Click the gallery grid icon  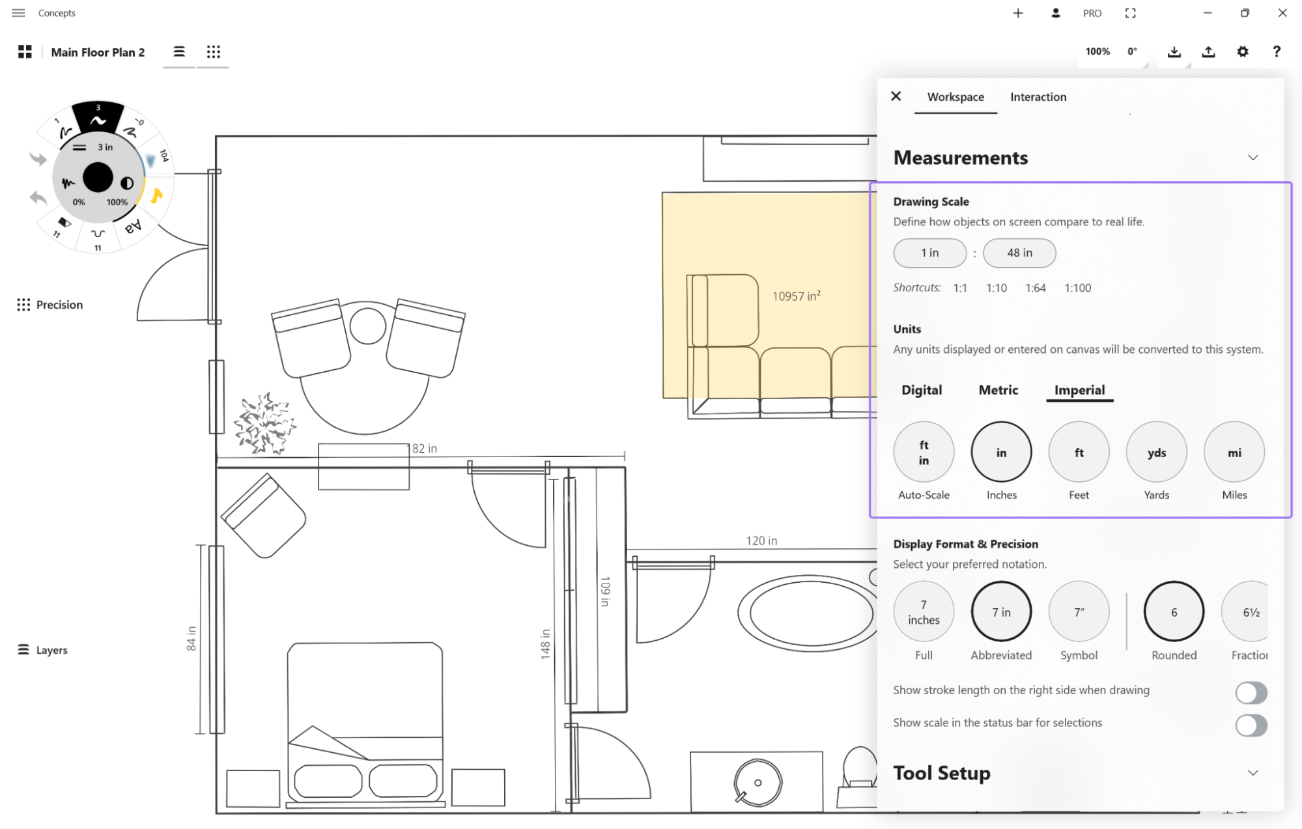click(25, 52)
